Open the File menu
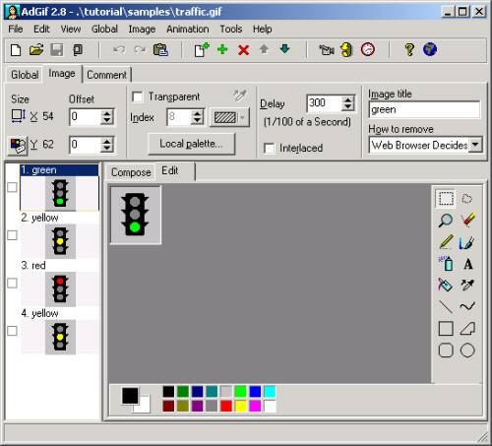Viewport: 492px width, 446px height. click(x=16, y=30)
